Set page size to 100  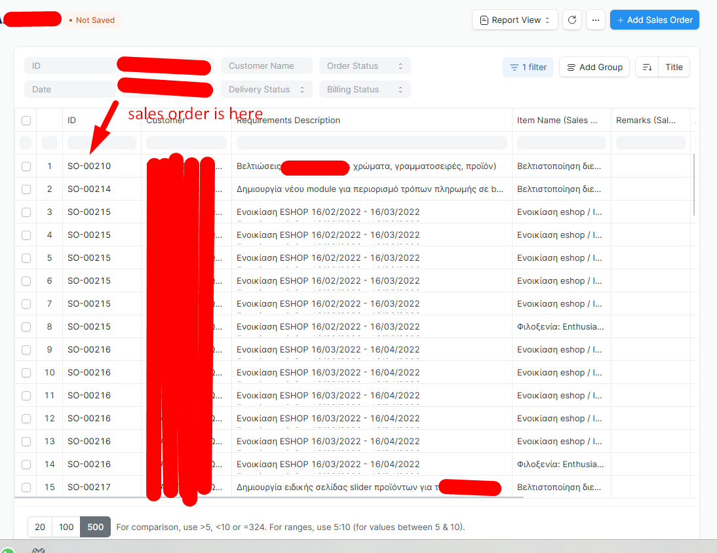click(x=66, y=527)
